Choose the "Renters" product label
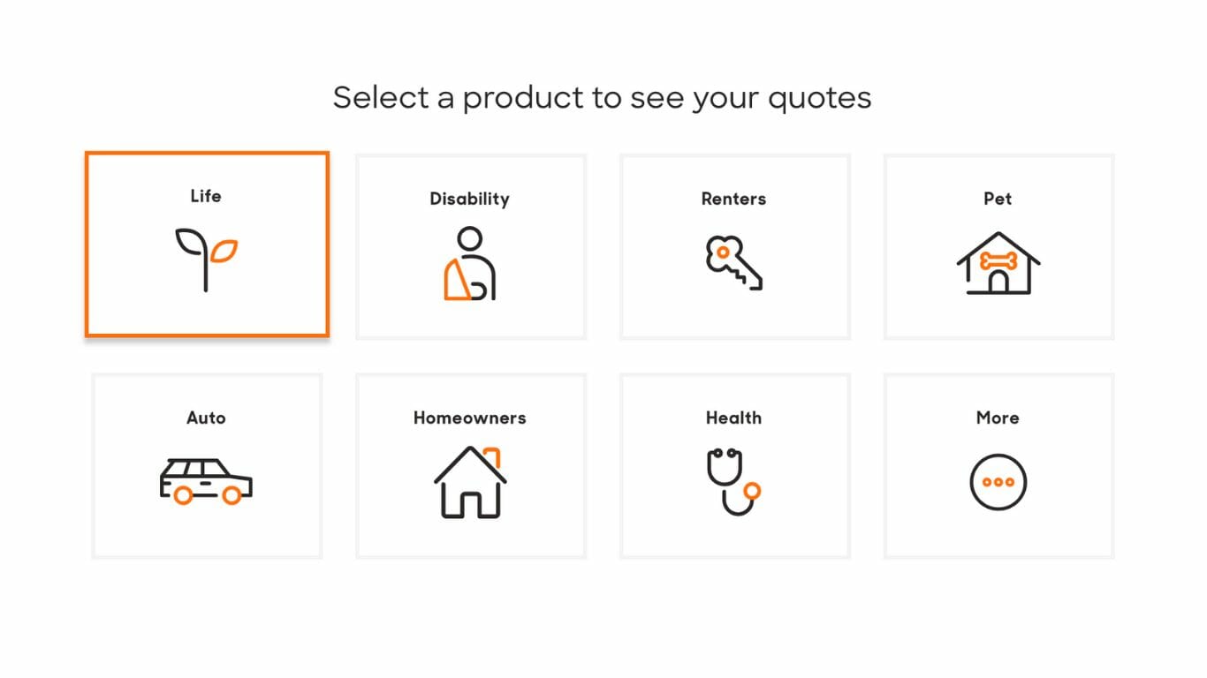The width and height of the screenshot is (1207, 678). click(733, 199)
